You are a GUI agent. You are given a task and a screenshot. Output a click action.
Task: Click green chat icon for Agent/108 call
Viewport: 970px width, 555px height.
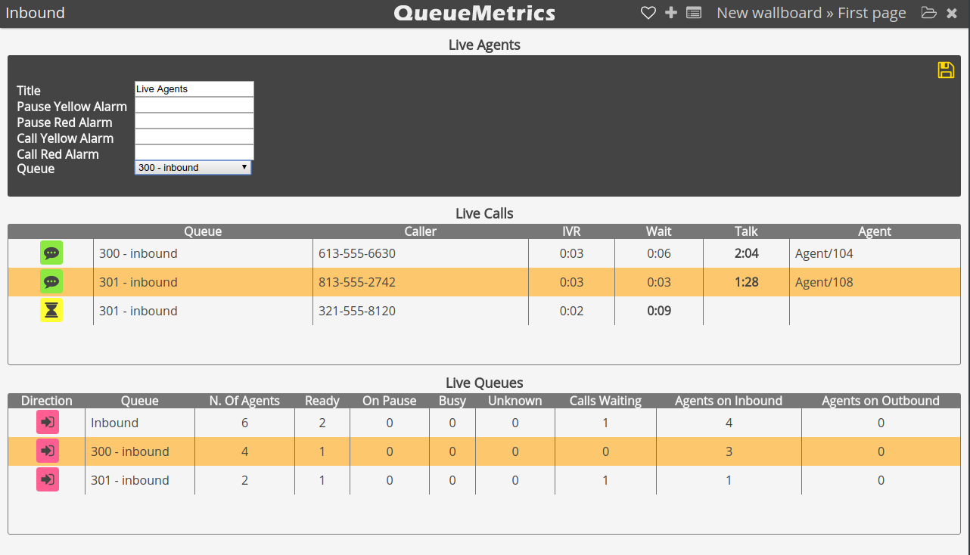51,282
